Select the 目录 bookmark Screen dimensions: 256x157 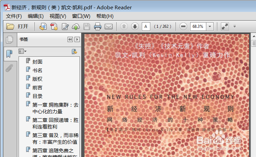click(37, 96)
